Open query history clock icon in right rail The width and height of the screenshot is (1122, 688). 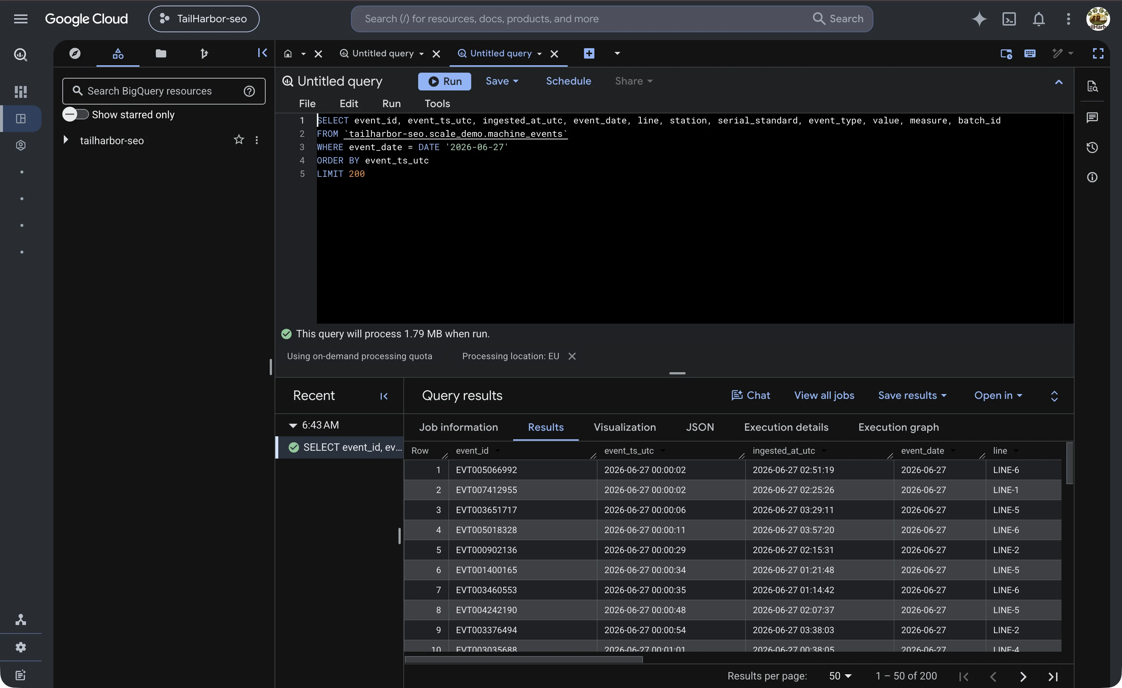click(x=1092, y=148)
